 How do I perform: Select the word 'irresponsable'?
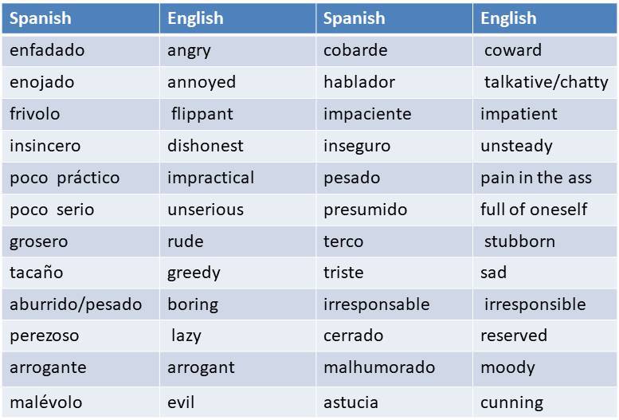(377, 304)
